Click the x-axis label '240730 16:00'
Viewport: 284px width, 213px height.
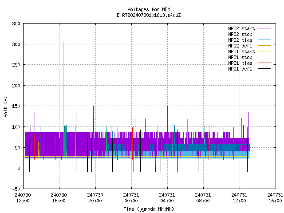59,198
